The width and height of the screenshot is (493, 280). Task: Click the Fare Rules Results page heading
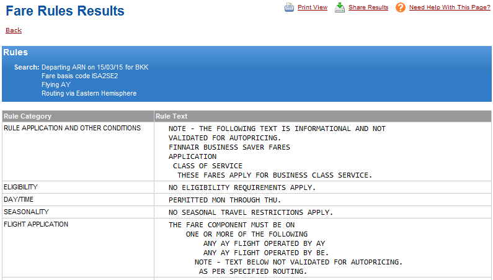pos(65,11)
